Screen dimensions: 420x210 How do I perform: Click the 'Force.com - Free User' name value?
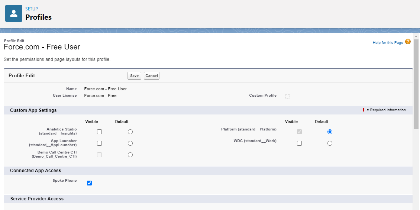click(105, 89)
